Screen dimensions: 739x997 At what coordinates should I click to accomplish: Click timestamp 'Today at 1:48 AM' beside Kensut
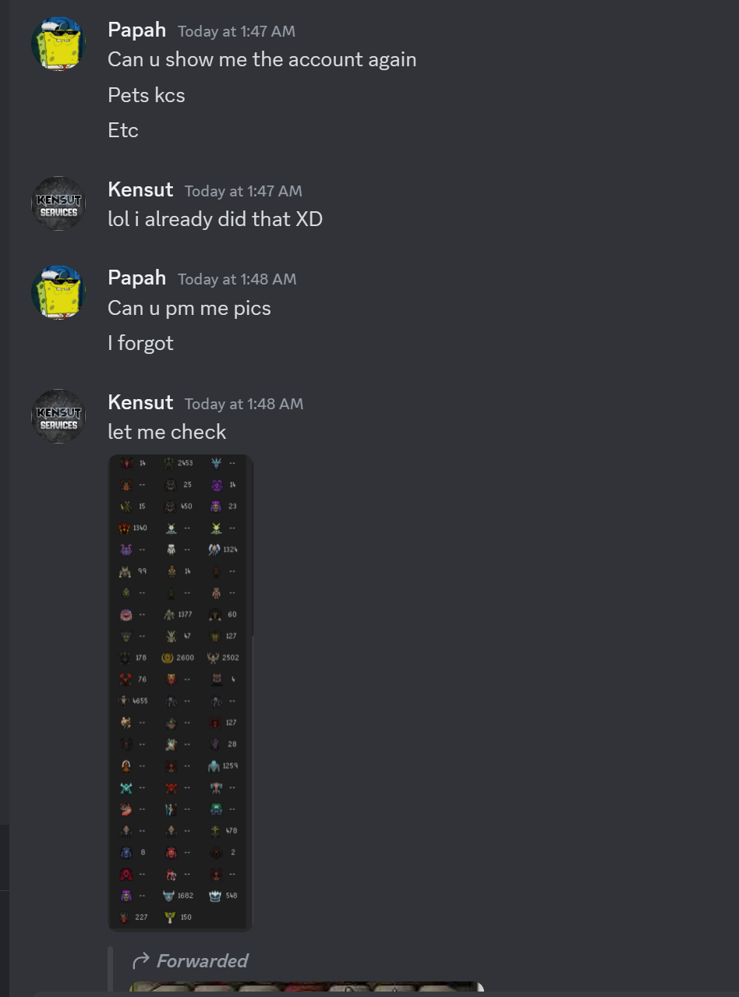tap(244, 404)
